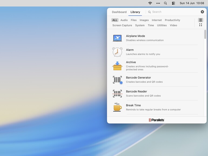Open settings with the gear icon
Viewport: 208px width, 156px height.
[x=202, y=12]
